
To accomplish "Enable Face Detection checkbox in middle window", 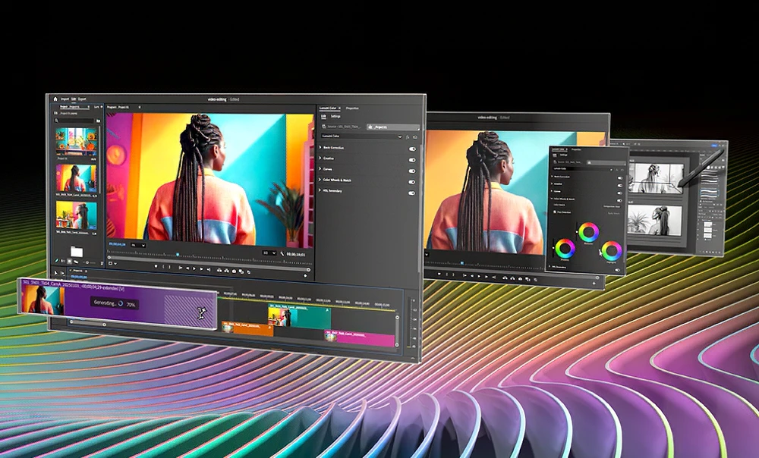I will pyautogui.click(x=555, y=212).
